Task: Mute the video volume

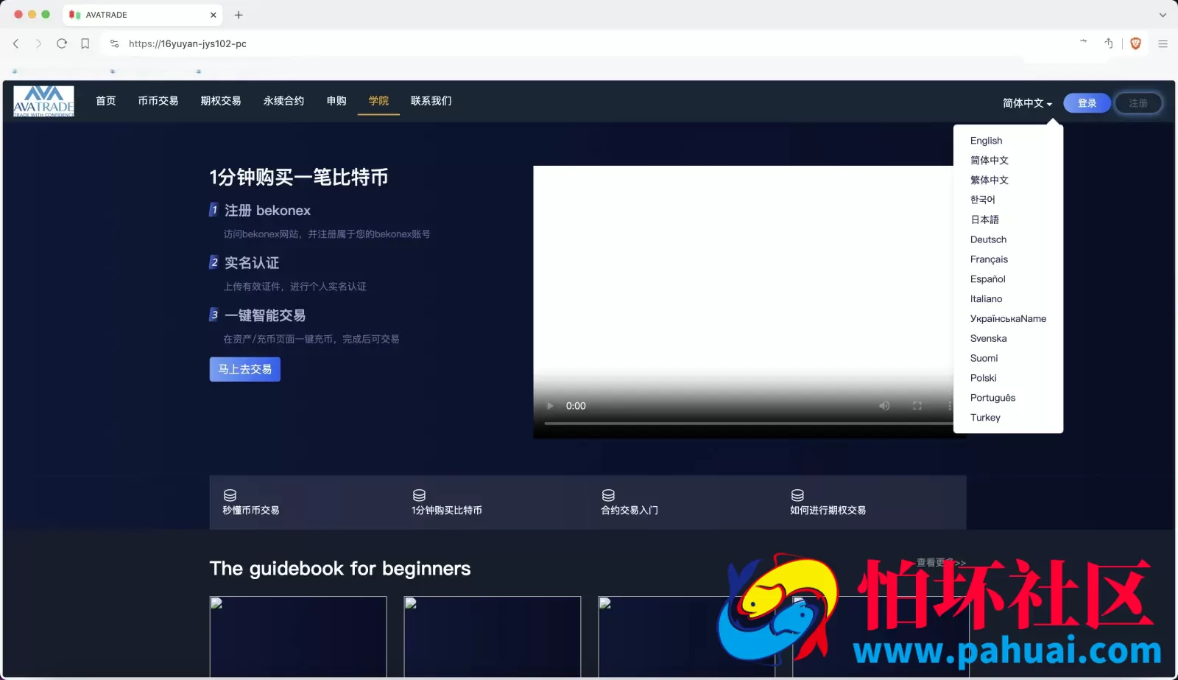Action: [884, 406]
